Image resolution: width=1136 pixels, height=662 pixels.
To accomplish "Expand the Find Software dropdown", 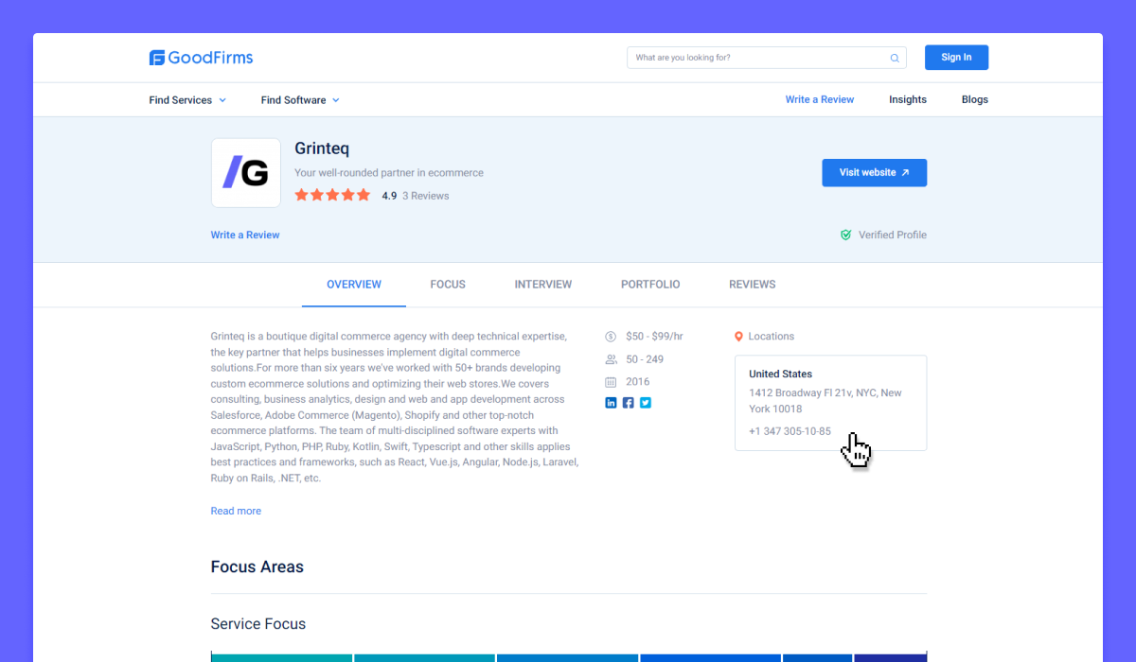I will (x=300, y=100).
